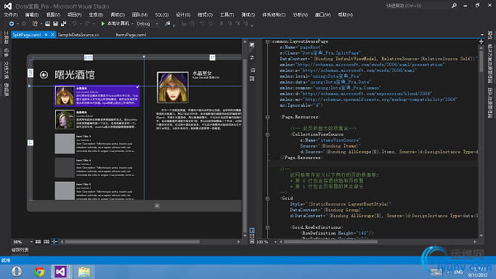This screenshot has width=496, height=279.
Task: Open the 视图(V) menu
Action: pos(53,15)
